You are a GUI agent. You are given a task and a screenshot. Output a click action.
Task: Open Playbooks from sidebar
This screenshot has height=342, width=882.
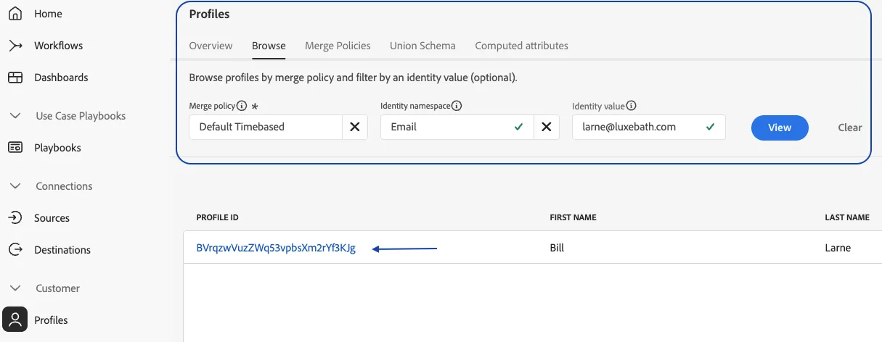[x=57, y=148]
